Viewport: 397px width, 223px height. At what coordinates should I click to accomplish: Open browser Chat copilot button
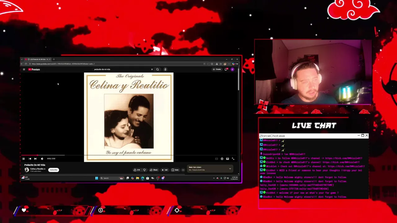(x=235, y=64)
